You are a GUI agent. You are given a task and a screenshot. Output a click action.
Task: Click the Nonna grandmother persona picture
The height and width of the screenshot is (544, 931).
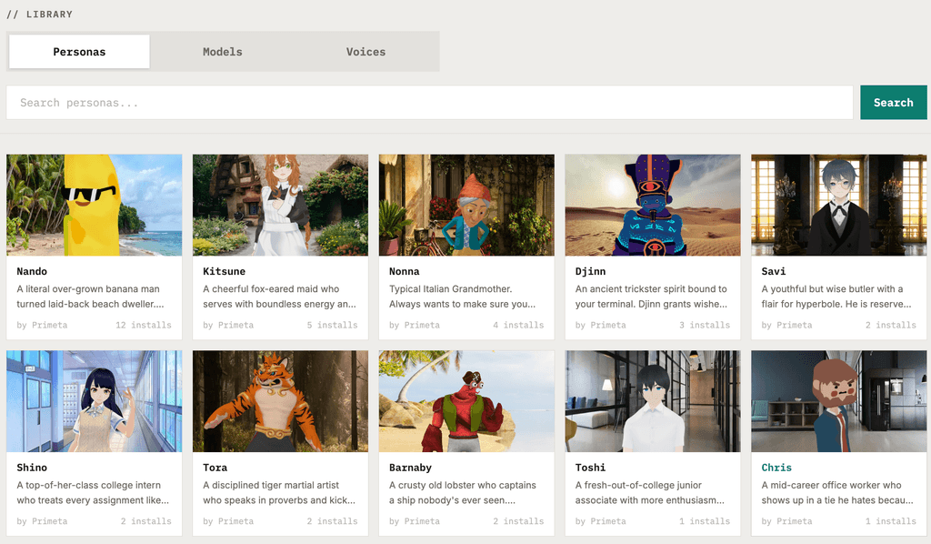click(466, 205)
